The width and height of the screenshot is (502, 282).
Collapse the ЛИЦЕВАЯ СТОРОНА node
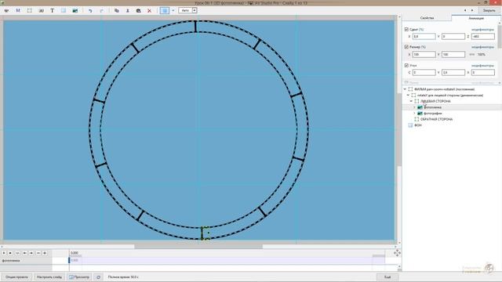tap(411, 101)
